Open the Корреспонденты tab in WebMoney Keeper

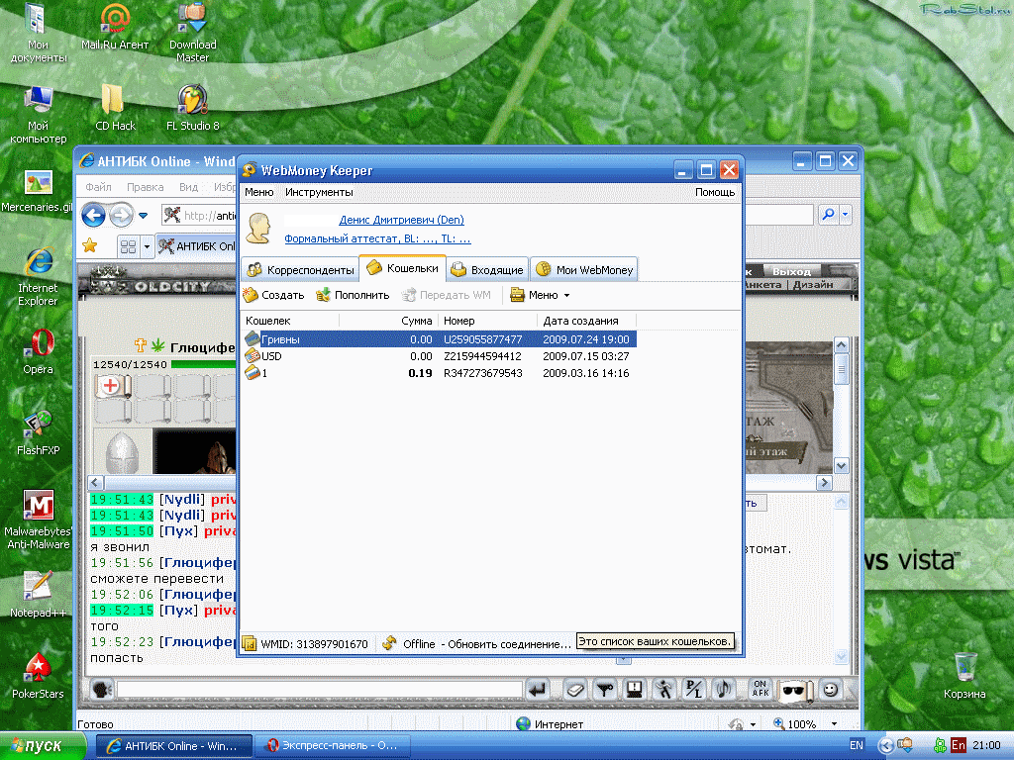tap(301, 270)
